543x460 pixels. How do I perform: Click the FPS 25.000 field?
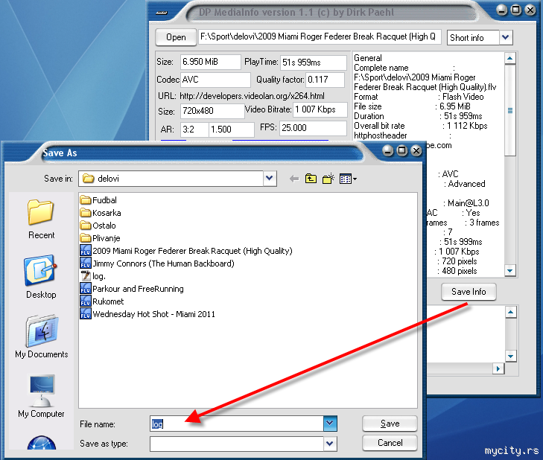tap(313, 128)
